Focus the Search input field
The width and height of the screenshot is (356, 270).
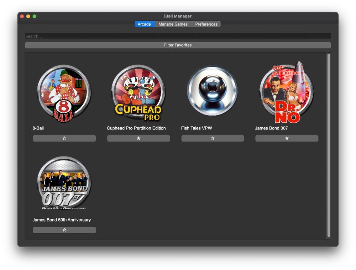178,36
